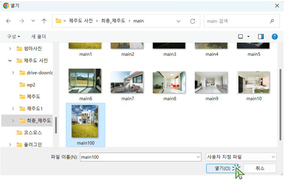Open view options dropdown arrow
Image resolution: width=285 pixels, height=181 pixels.
point(248,37)
